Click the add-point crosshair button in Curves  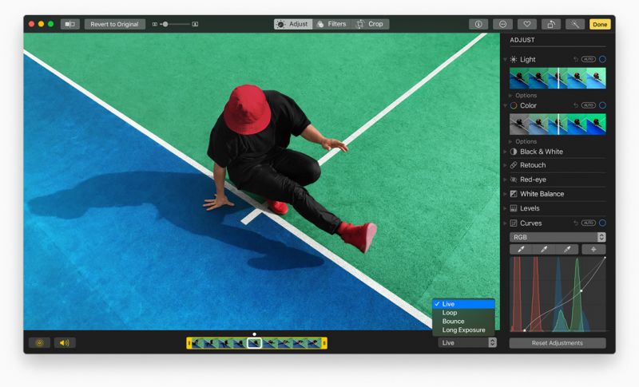[593, 249]
